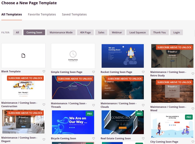Viewport: 195px width, 144px height.
Task: Switch to Favorite Templates tab
Action: [42, 14]
